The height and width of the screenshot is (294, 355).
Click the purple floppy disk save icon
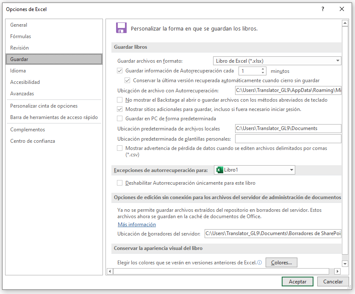[121, 28]
